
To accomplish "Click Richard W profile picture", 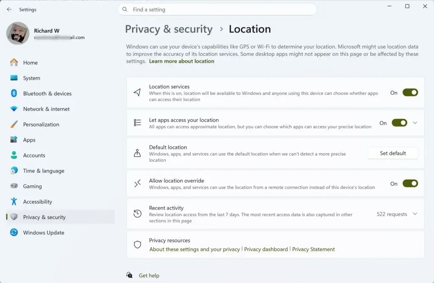I will pyautogui.click(x=18, y=33).
